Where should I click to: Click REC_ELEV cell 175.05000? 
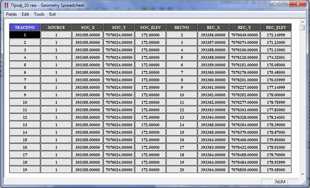276,65
